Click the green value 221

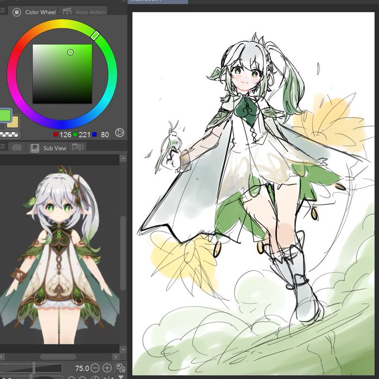(84, 135)
